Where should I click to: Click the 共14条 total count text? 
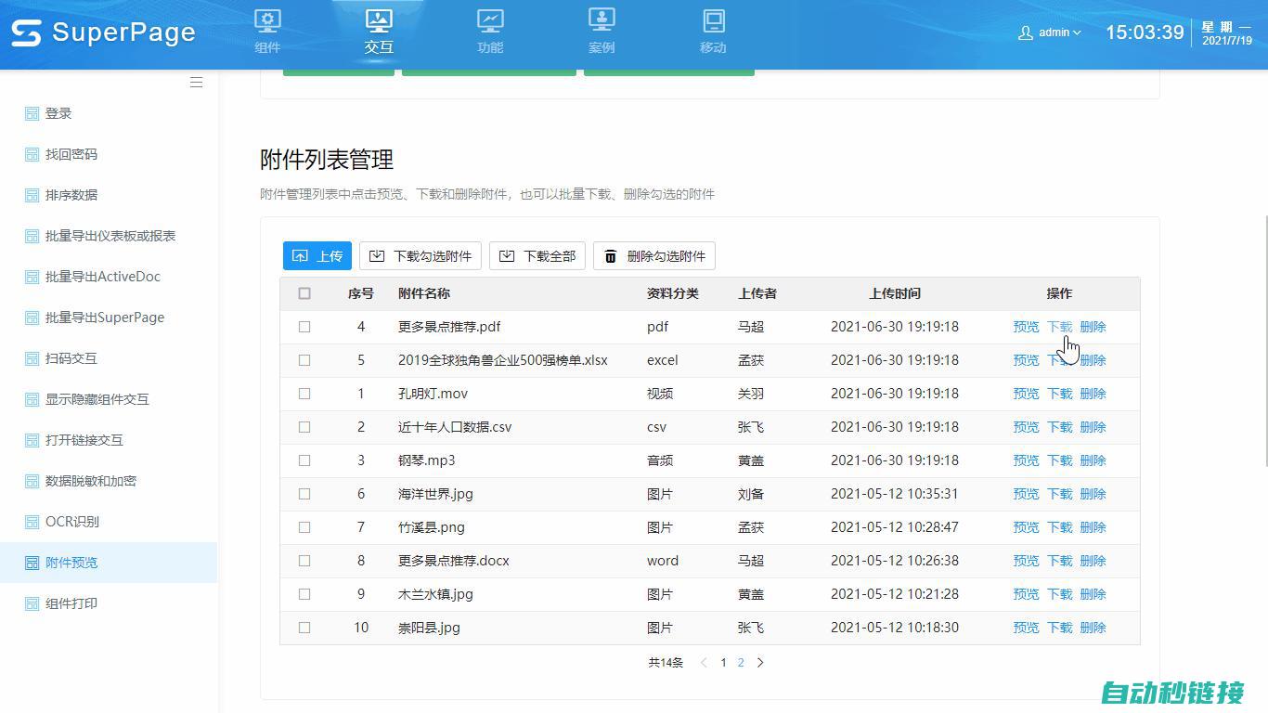pyautogui.click(x=666, y=663)
